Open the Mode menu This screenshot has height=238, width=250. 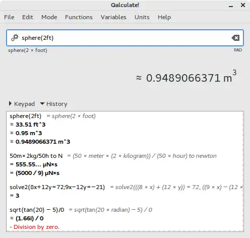point(49,17)
